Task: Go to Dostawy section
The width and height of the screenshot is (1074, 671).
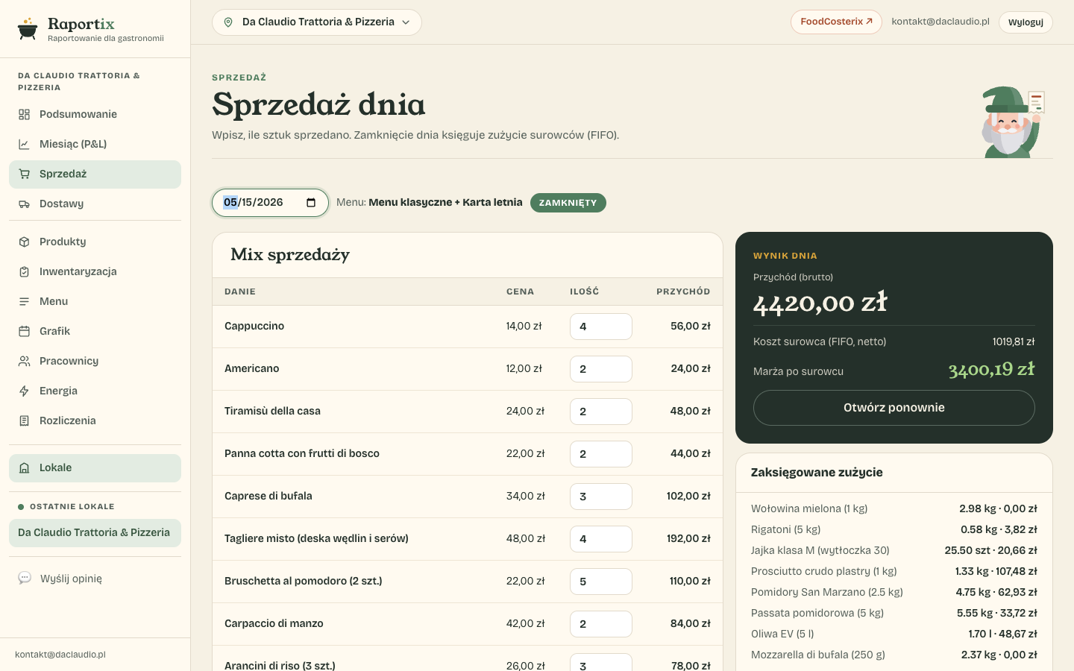Action: pos(95,204)
